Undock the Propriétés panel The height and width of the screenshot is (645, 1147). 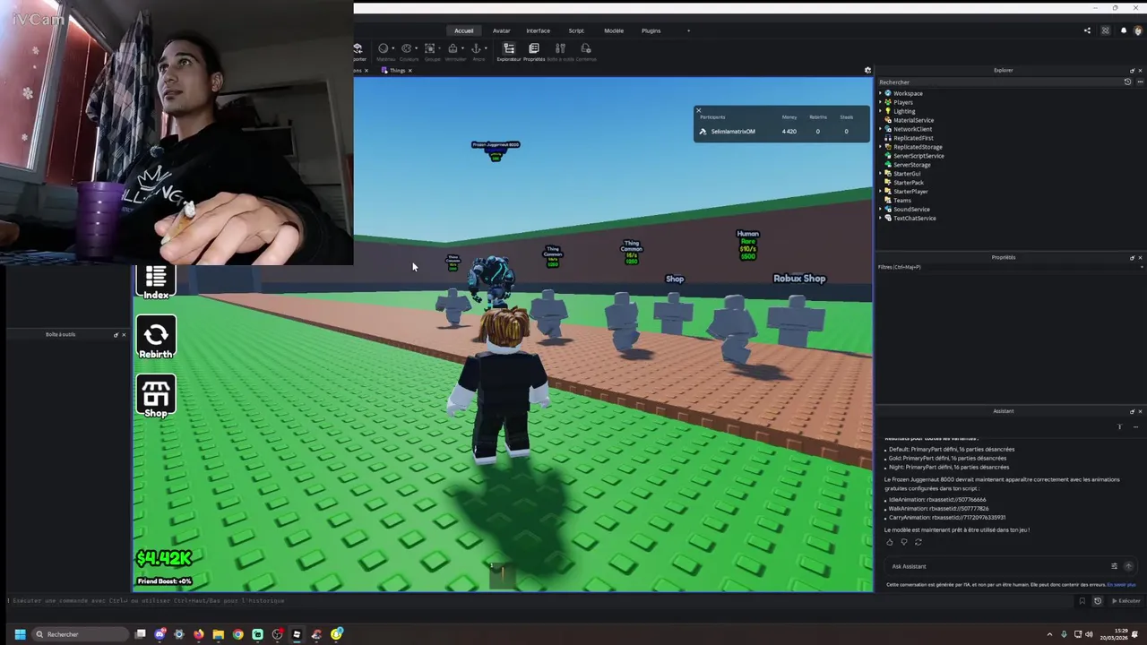click(1132, 257)
